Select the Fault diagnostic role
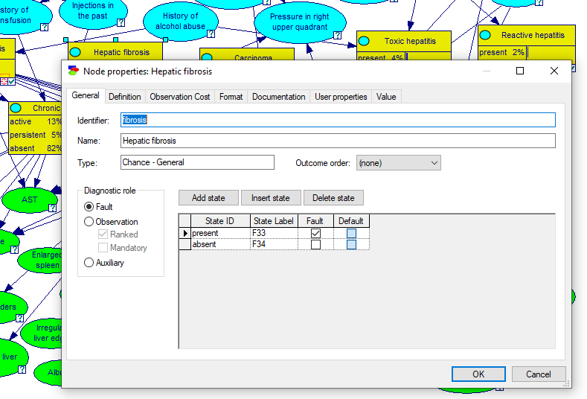This screenshot has height=399, width=587. (98, 207)
